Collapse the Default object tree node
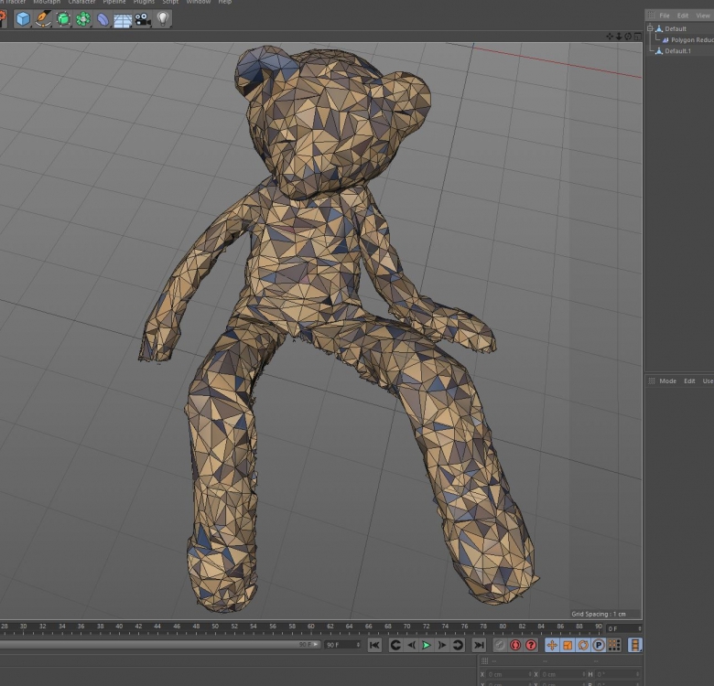The image size is (714, 686). pyautogui.click(x=651, y=28)
